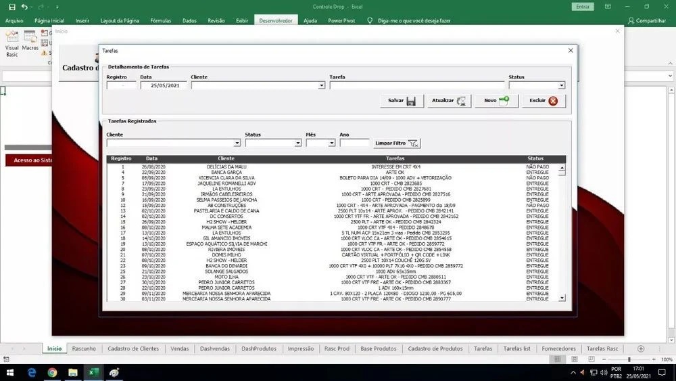Click the network icon in system tray

(x=594, y=372)
